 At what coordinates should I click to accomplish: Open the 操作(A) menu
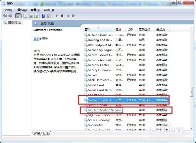[22, 10]
